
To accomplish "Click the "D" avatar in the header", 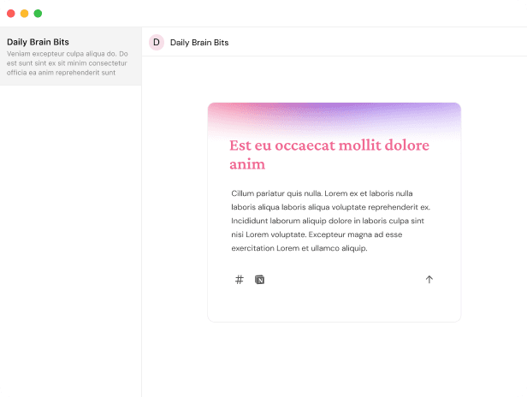I will (x=156, y=42).
